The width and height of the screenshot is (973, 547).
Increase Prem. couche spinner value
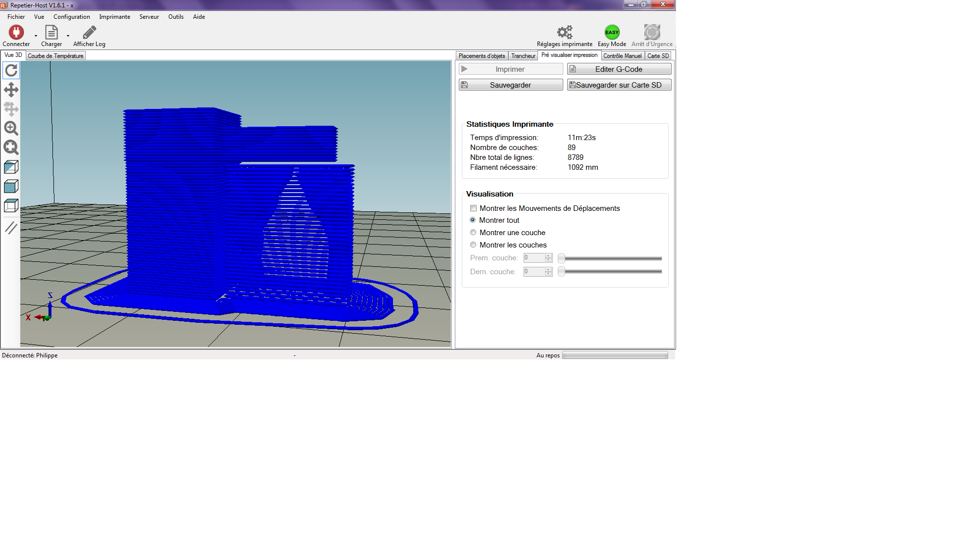[x=548, y=256]
